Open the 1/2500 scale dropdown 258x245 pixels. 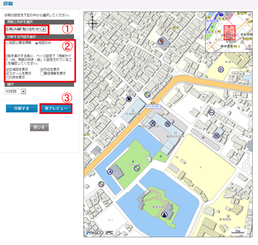15,92
